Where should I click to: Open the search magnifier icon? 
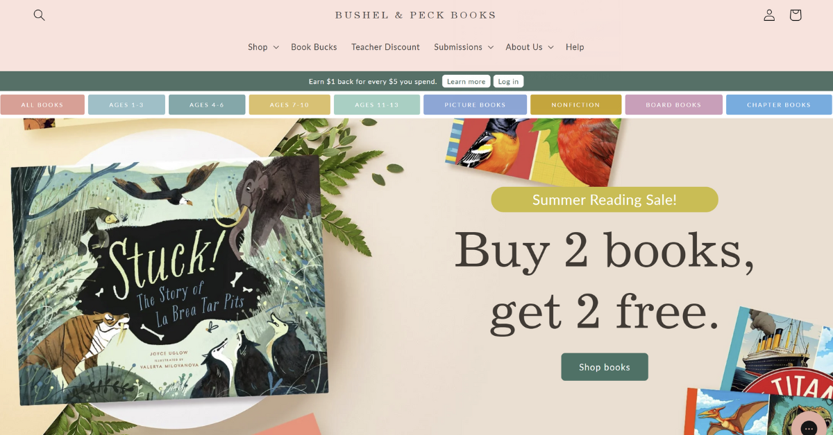coord(39,15)
